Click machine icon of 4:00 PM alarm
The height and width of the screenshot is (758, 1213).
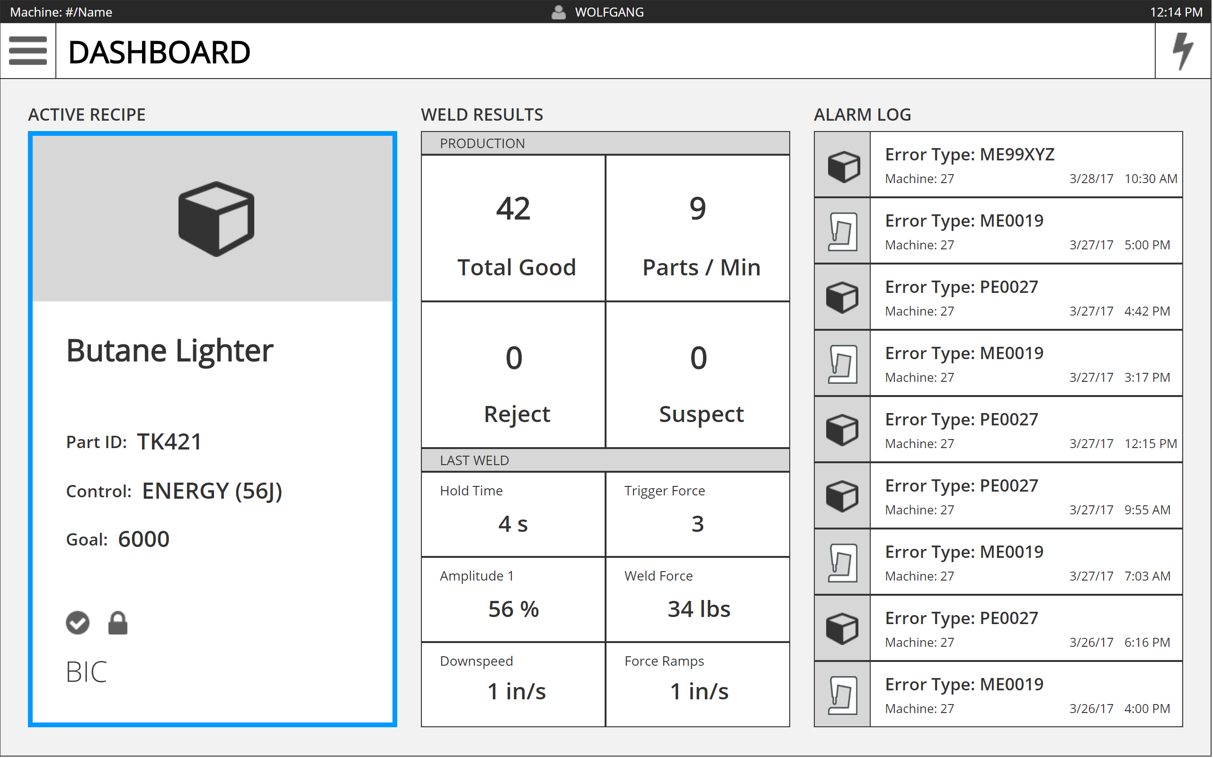click(843, 696)
